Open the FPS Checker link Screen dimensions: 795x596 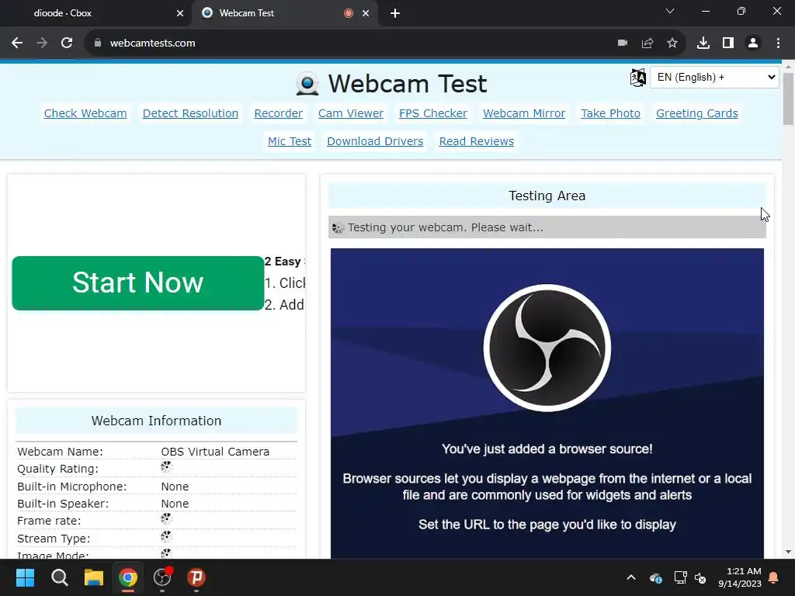[x=433, y=113]
